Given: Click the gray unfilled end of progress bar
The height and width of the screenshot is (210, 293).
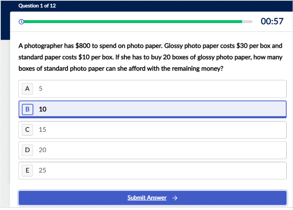Looking at the screenshot, I should [x=248, y=22].
